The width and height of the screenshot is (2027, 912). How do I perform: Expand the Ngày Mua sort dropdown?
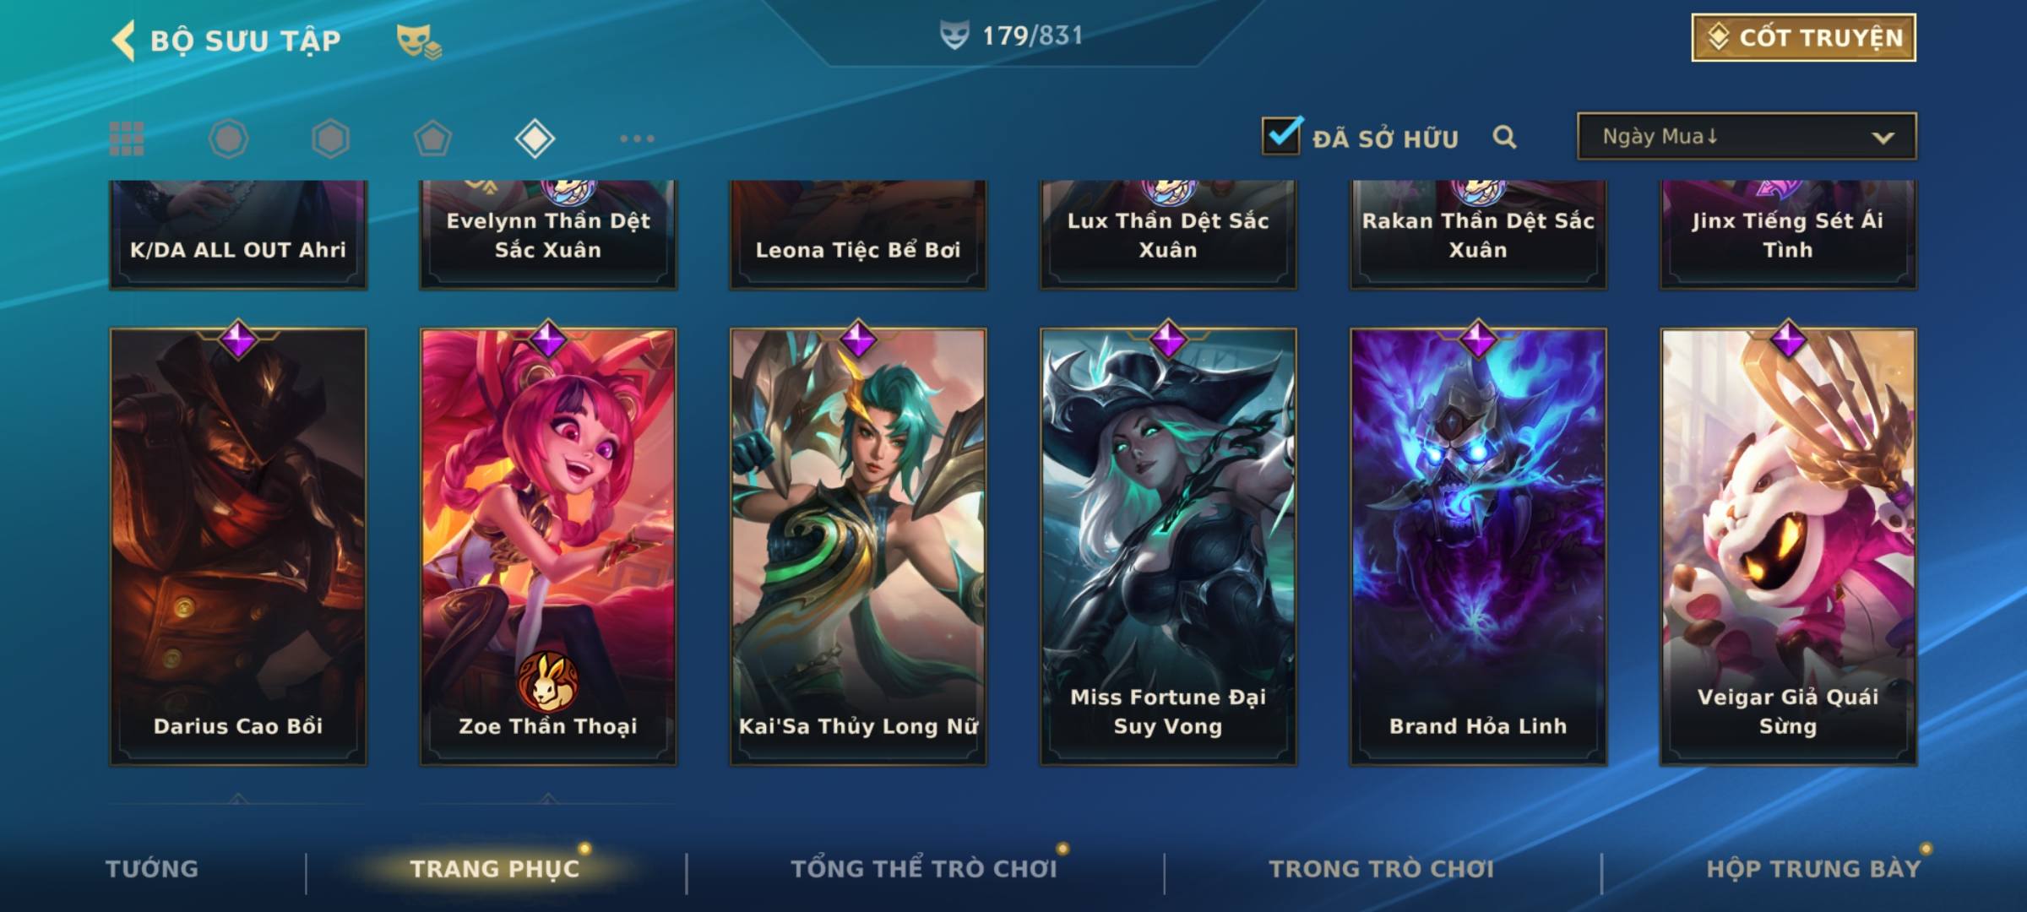point(1747,136)
